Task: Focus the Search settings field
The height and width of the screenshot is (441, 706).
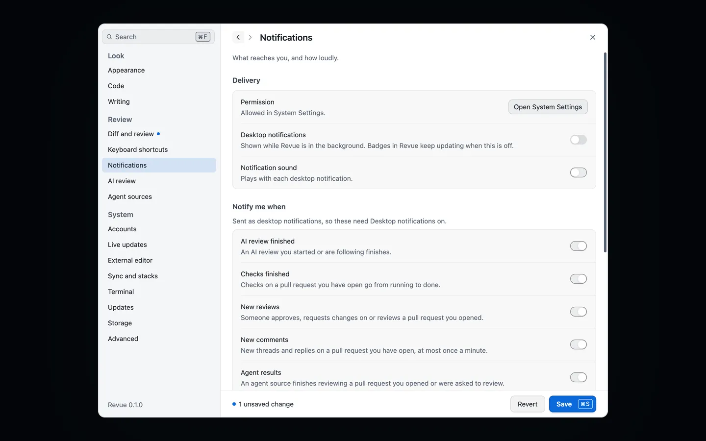Action: pyautogui.click(x=158, y=37)
